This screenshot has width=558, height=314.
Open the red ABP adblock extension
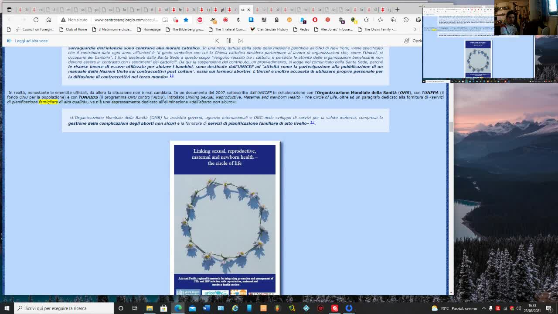click(x=200, y=20)
